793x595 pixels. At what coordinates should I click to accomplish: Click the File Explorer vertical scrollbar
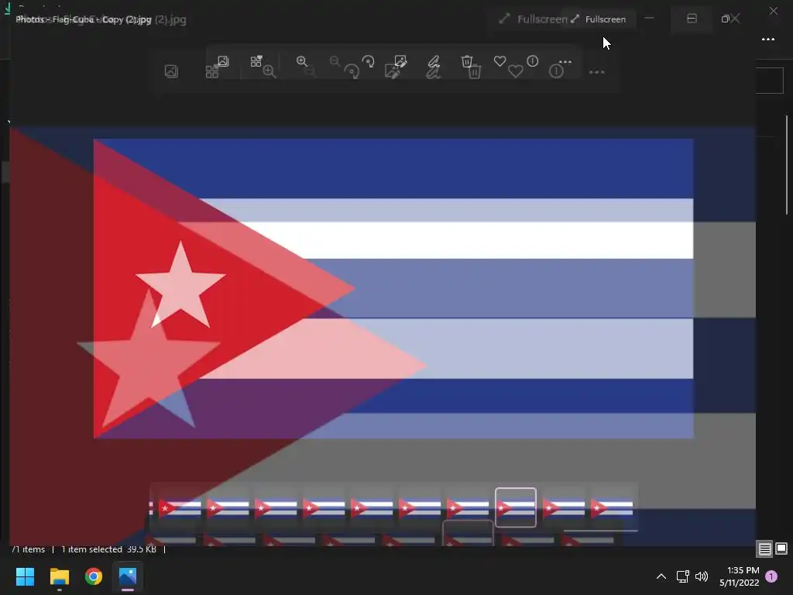[x=787, y=166]
